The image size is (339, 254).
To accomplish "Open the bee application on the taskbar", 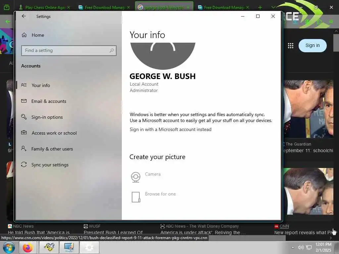I will point(49,247).
